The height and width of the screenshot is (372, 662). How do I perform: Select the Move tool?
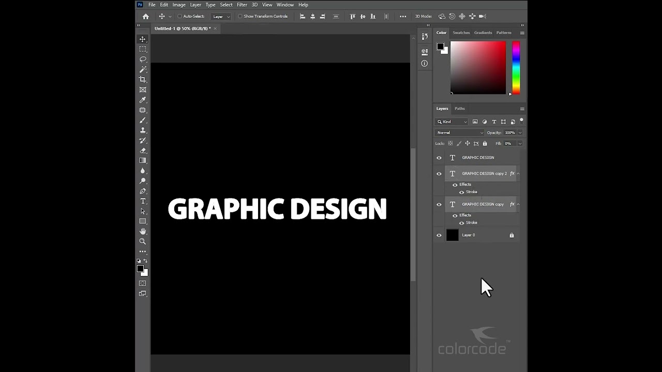pyautogui.click(x=143, y=39)
